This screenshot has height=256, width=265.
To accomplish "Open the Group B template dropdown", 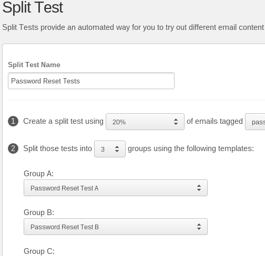I will coord(116,227).
